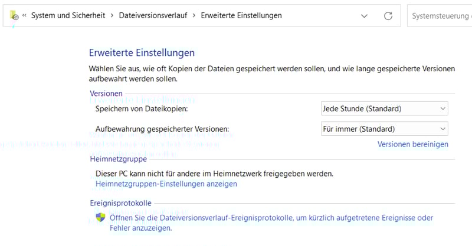Open the address bar history dropdown
Viewport: 472px width, 246px height.
pos(364,16)
